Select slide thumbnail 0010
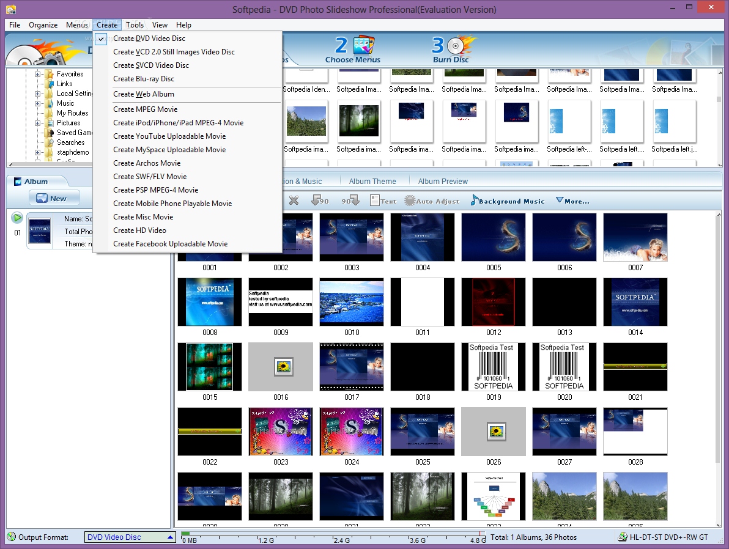 [x=352, y=302]
